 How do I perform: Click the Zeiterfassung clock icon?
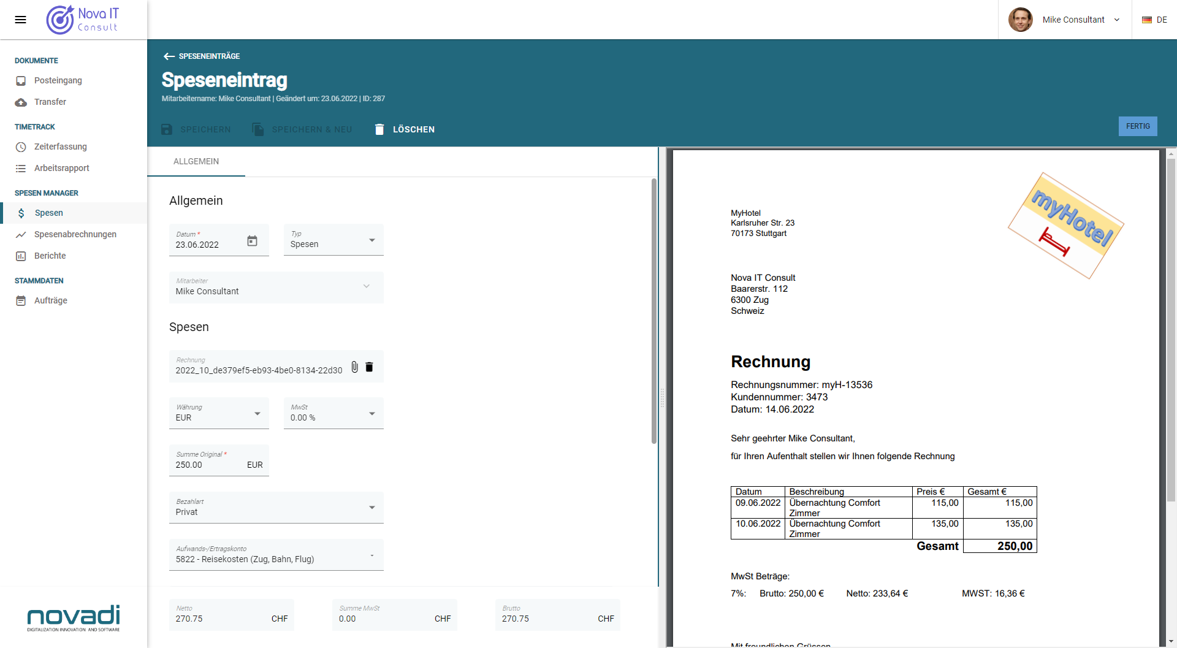click(x=21, y=147)
